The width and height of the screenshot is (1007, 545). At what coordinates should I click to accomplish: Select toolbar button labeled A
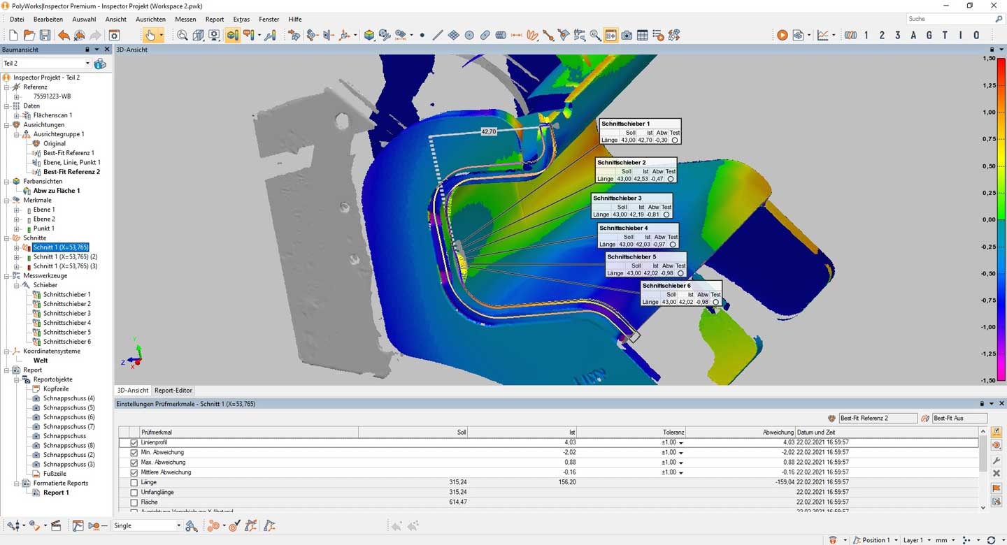(913, 35)
